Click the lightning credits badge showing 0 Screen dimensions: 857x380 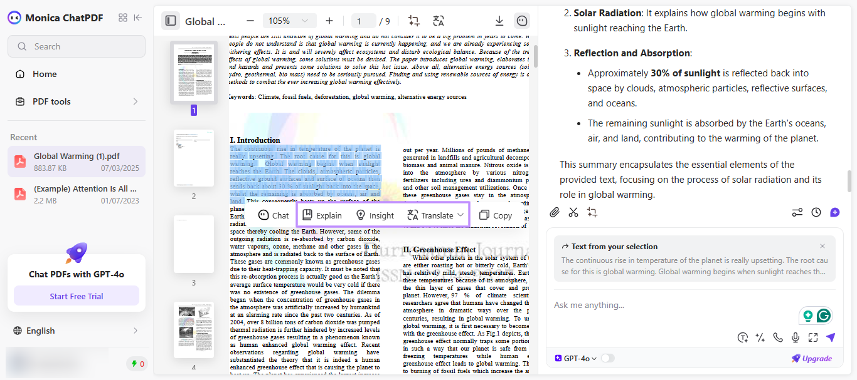coord(137,364)
